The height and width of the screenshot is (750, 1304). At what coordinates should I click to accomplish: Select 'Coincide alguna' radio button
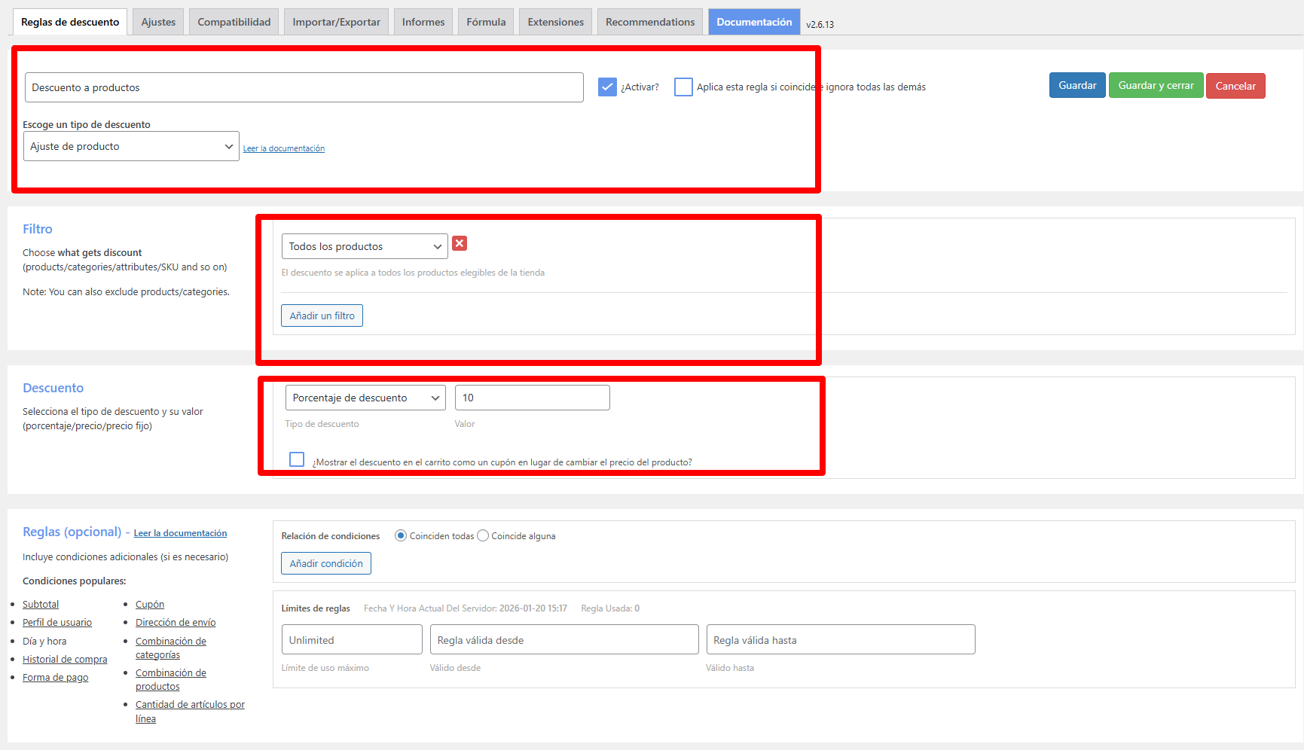click(483, 536)
